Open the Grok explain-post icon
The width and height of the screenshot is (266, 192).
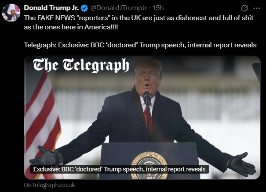pyautogui.click(x=244, y=8)
